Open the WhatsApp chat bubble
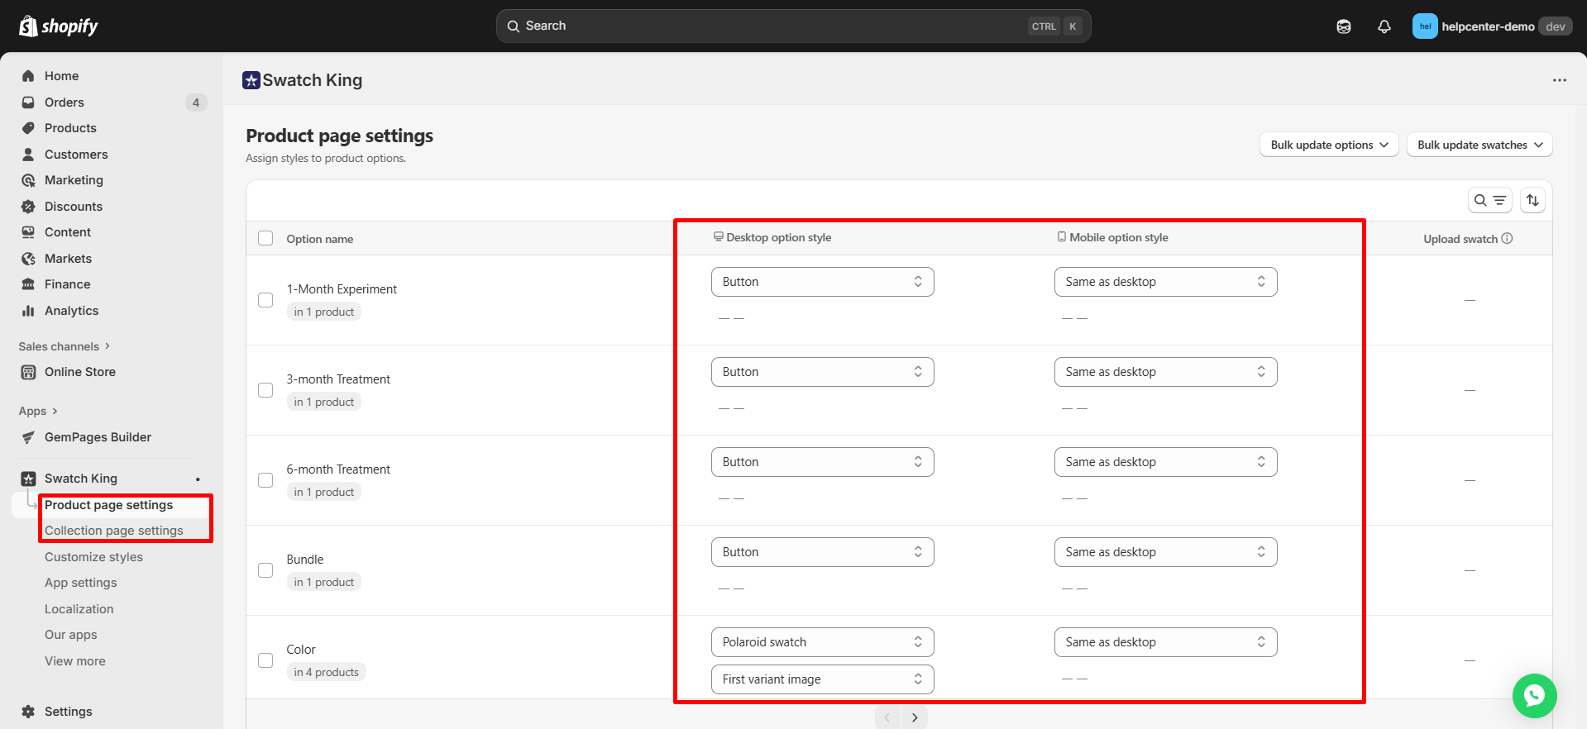Viewport: 1587px width, 729px height. pyautogui.click(x=1534, y=696)
